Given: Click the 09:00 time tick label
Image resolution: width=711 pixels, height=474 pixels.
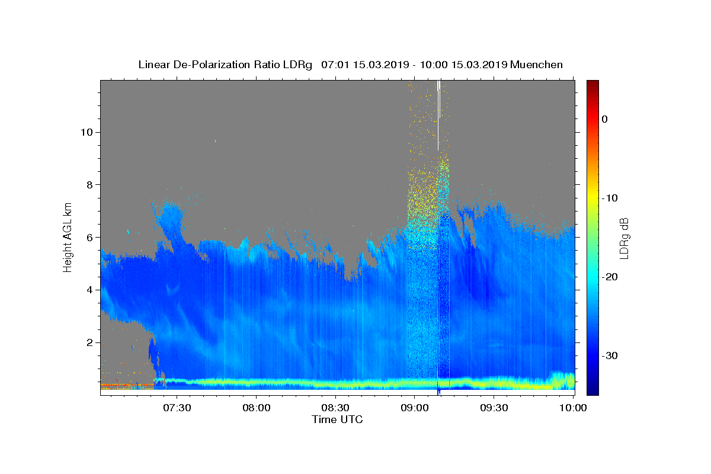Looking at the screenshot, I should click(x=415, y=408).
